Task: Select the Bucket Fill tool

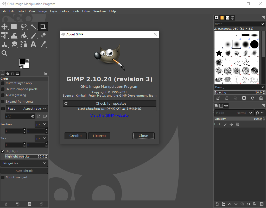Action: tap(24, 36)
